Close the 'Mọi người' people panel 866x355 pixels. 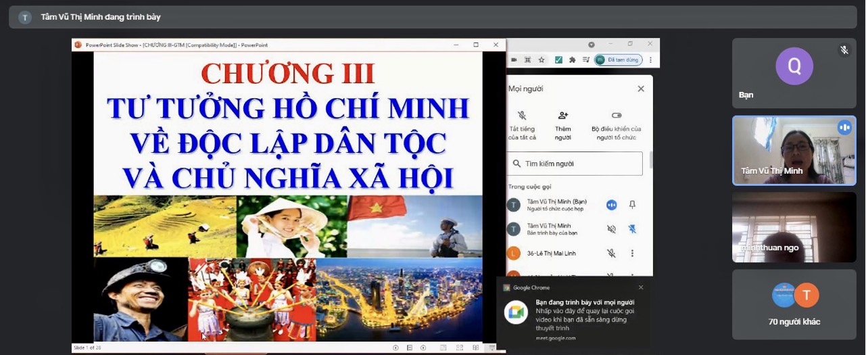point(641,89)
